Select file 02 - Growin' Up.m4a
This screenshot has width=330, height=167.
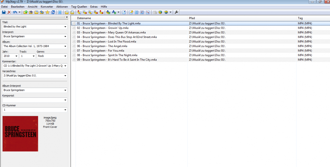coord(103,28)
